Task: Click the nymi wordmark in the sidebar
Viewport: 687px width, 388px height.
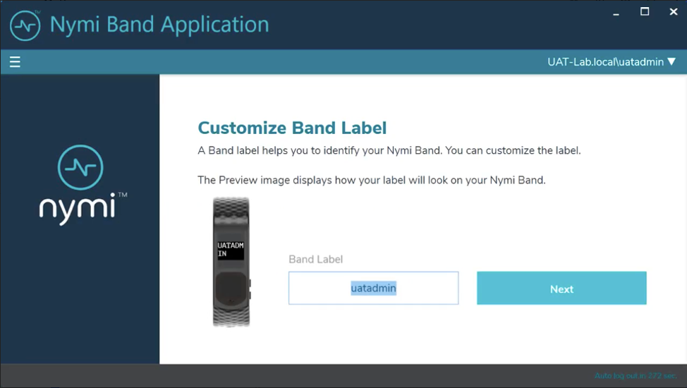Action: click(80, 207)
